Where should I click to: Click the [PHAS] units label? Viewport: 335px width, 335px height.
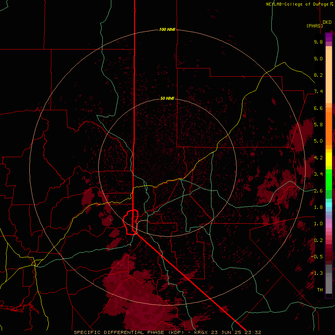tap(315, 26)
